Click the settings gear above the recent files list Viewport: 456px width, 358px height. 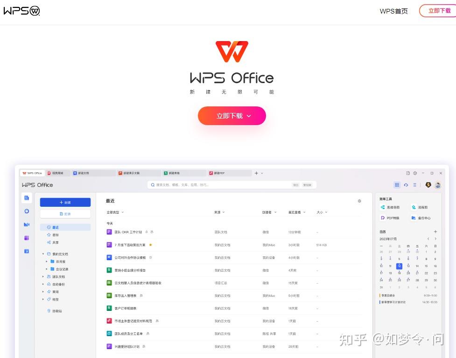(359, 201)
